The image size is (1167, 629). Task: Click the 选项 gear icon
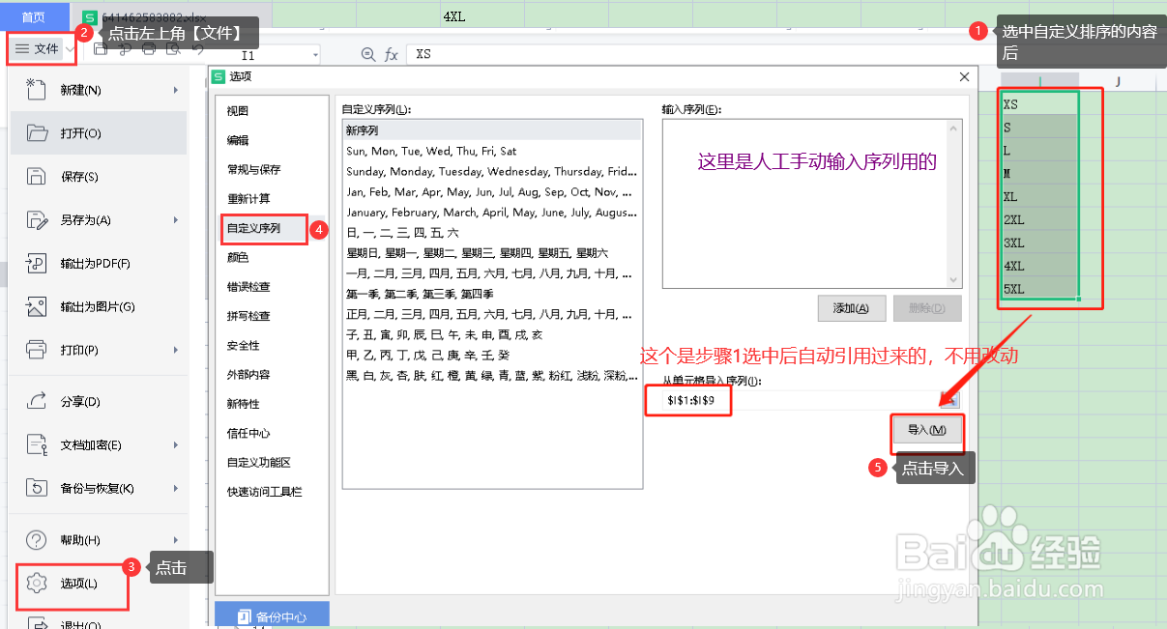(37, 583)
